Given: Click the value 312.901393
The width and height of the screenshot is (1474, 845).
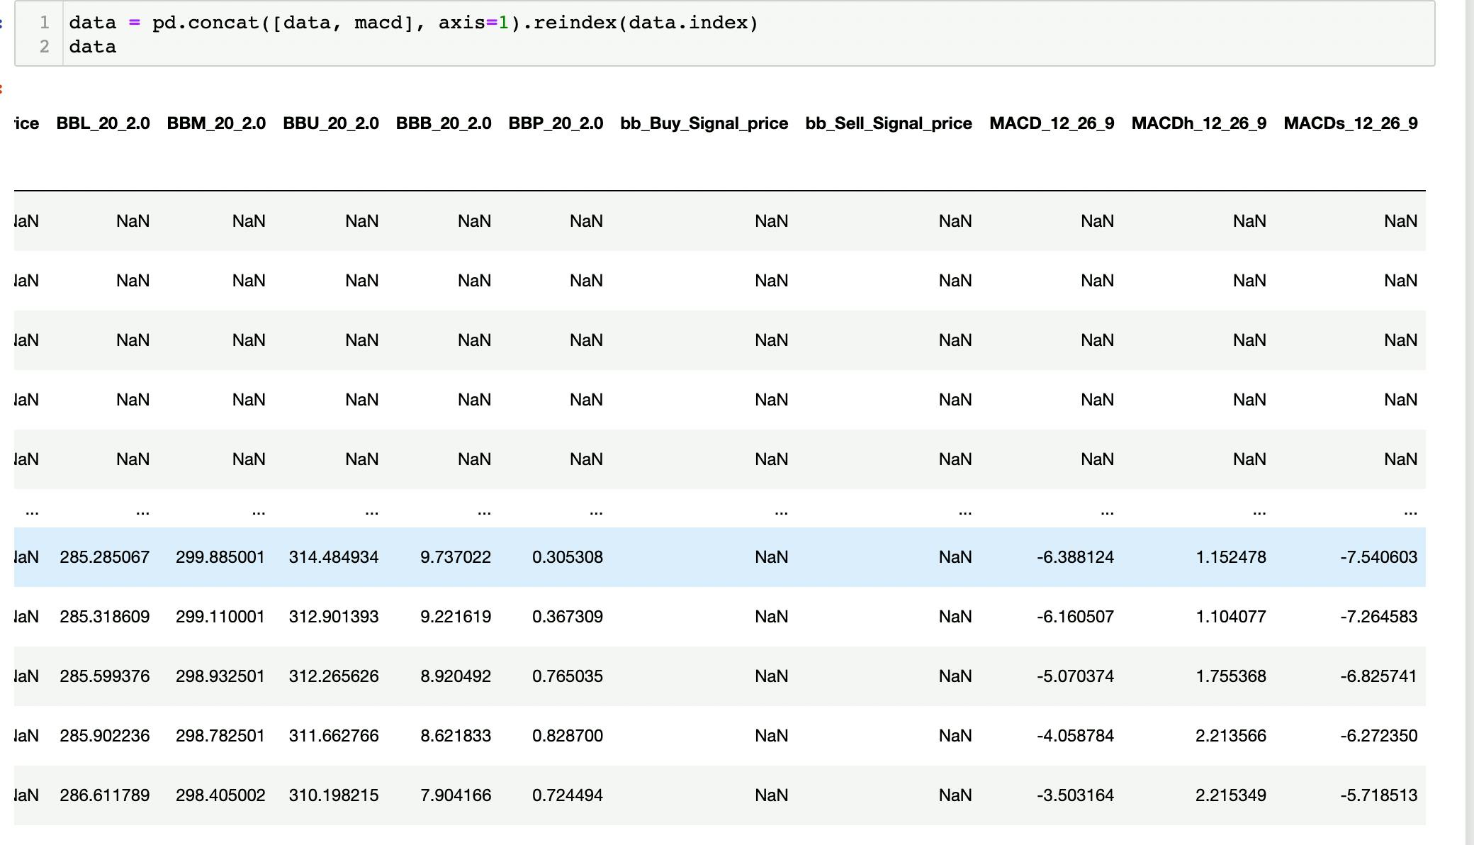Looking at the screenshot, I should [334, 617].
